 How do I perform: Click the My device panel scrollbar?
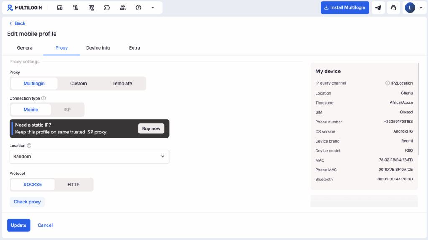[x=418, y=110]
